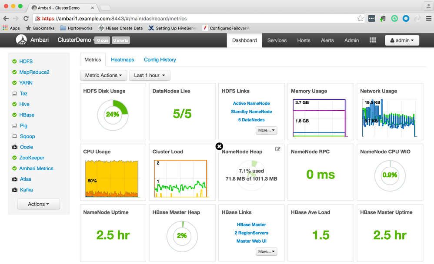Click the ClusterDemo cluster name

tap(74, 40)
